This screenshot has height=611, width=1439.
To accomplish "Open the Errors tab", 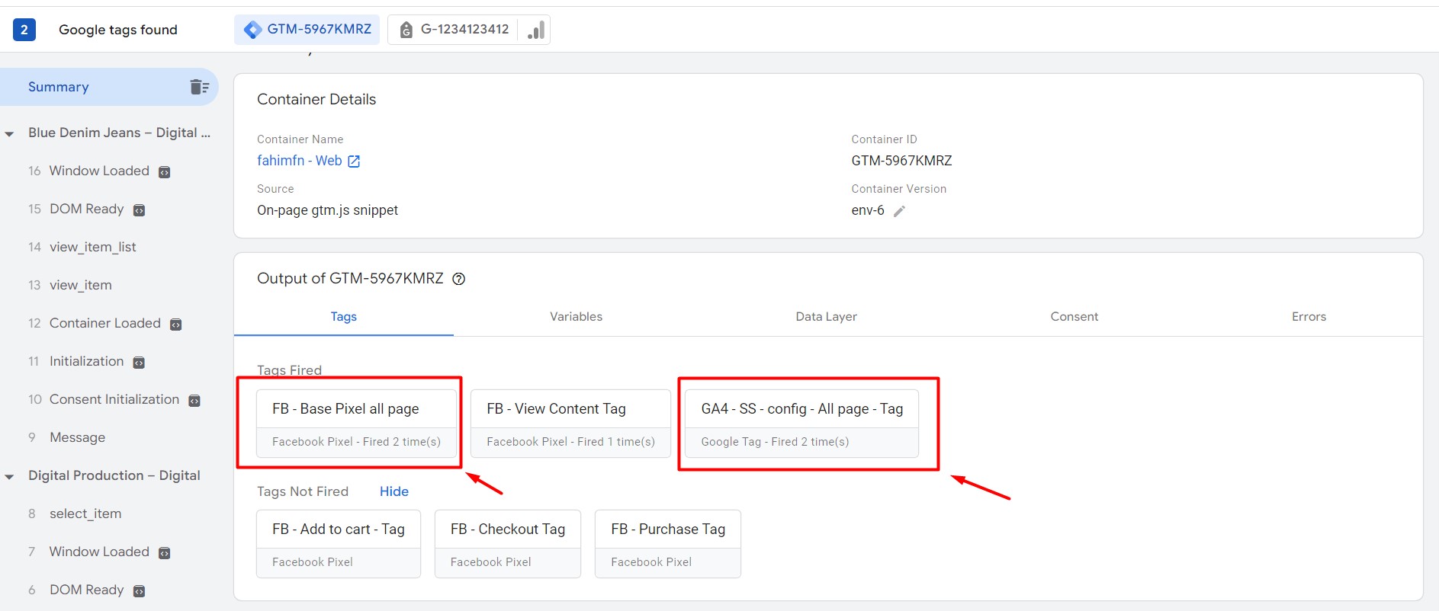I will coord(1309,317).
